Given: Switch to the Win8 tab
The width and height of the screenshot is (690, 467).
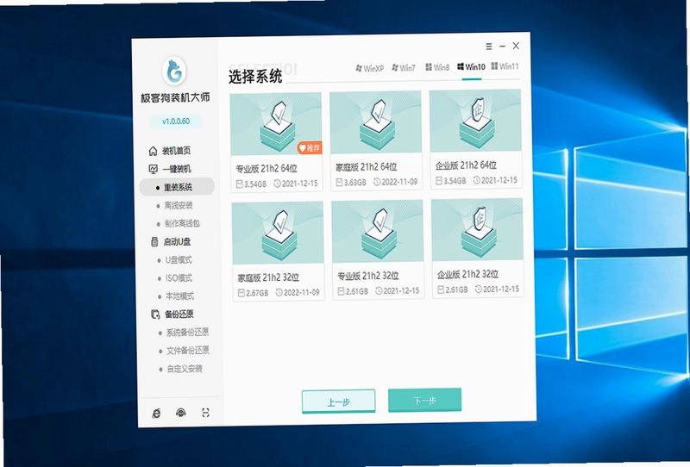Looking at the screenshot, I should 437,67.
